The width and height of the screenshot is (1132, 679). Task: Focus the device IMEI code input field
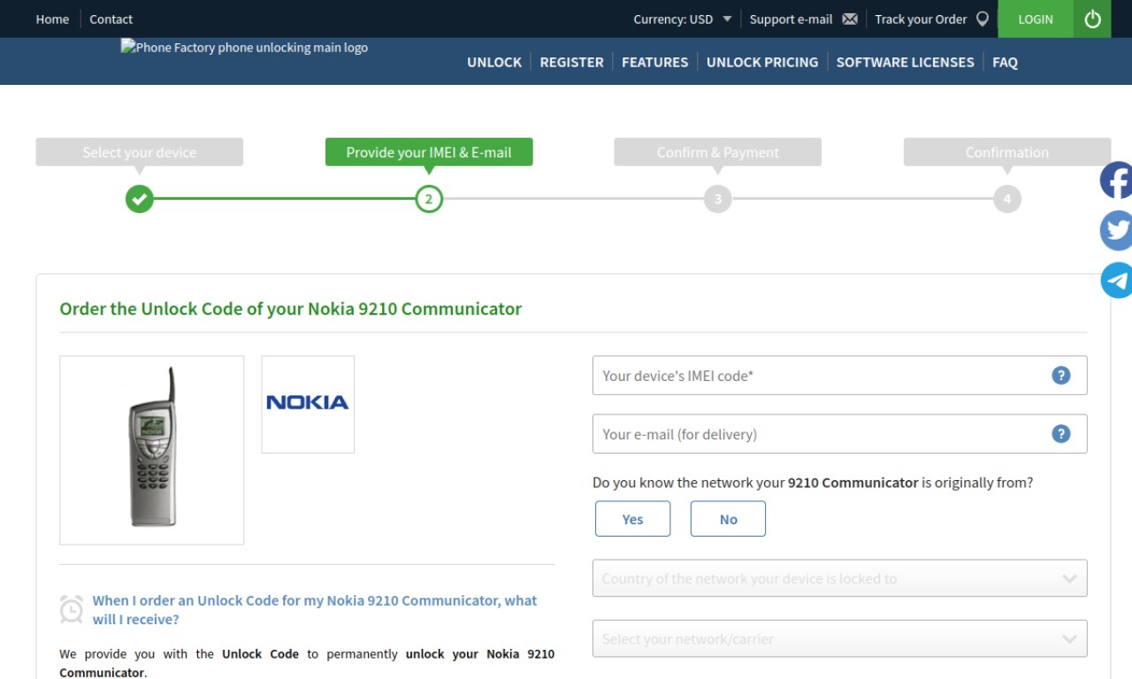839,376
